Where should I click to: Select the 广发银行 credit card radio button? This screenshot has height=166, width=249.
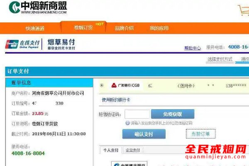[x=102, y=85]
